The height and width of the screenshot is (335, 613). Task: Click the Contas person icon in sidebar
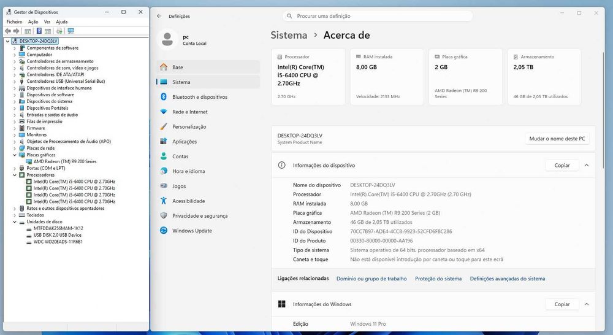tap(164, 156)
